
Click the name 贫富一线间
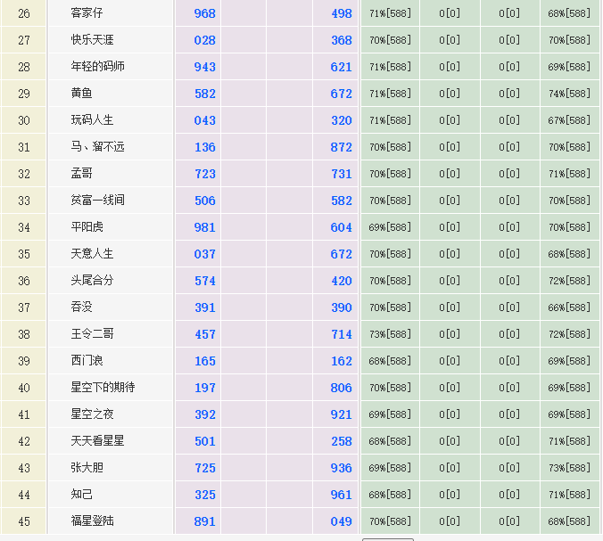(x=97, y=201)
